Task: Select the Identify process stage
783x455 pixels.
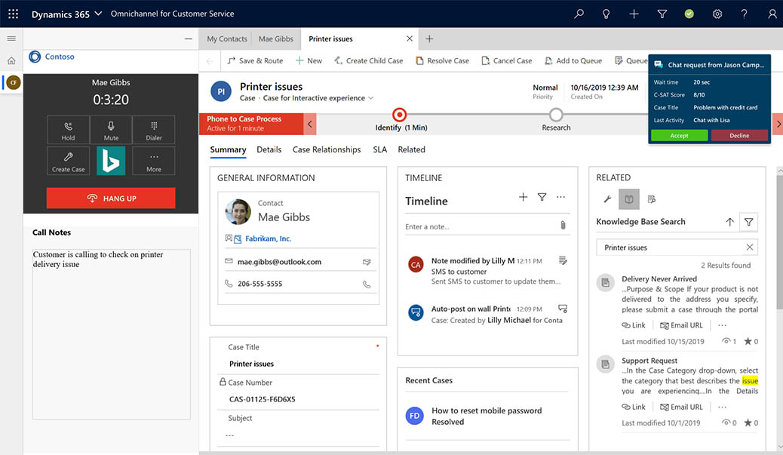Action: [x=400, y=115]
